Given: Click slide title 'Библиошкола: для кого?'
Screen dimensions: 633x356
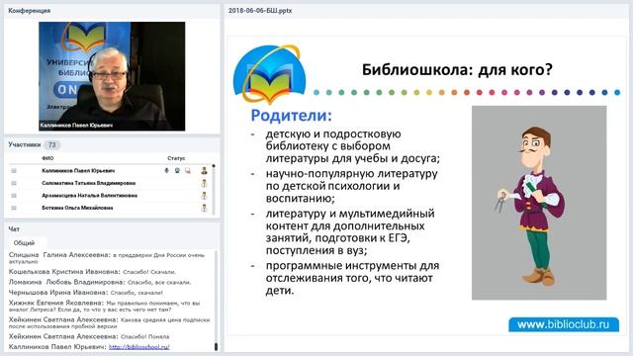Looking at the screenshot, I should click(457, 70).
